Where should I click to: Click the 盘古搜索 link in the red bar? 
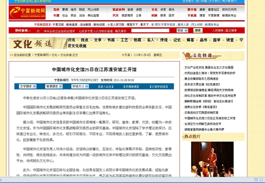click(x=231, y=30)
